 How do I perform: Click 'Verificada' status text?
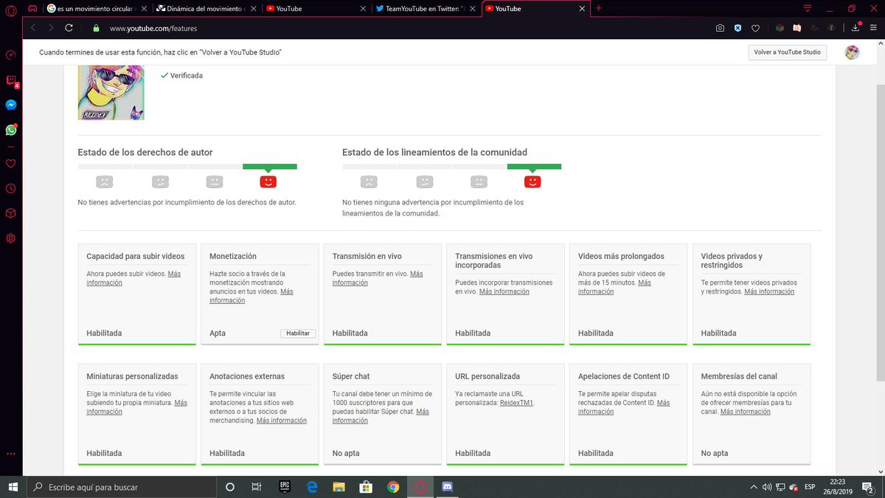pyautogui.click(x=186, y=75)
